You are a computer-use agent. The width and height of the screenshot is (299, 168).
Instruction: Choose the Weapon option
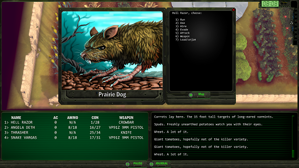pos(183,36)
